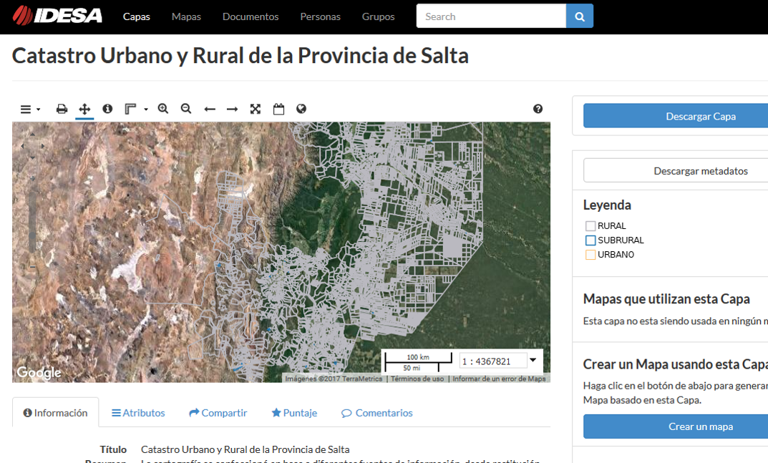This screenshot has height=463, width=768.
Task: Activate the feature info identify tool
Action: pos(107,109)
